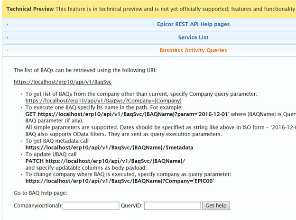Expand the Service List arrow icon

click(x=8, y=37)
